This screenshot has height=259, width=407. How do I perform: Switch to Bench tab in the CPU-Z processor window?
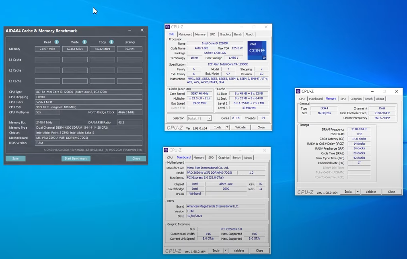(x=238, y=35)
